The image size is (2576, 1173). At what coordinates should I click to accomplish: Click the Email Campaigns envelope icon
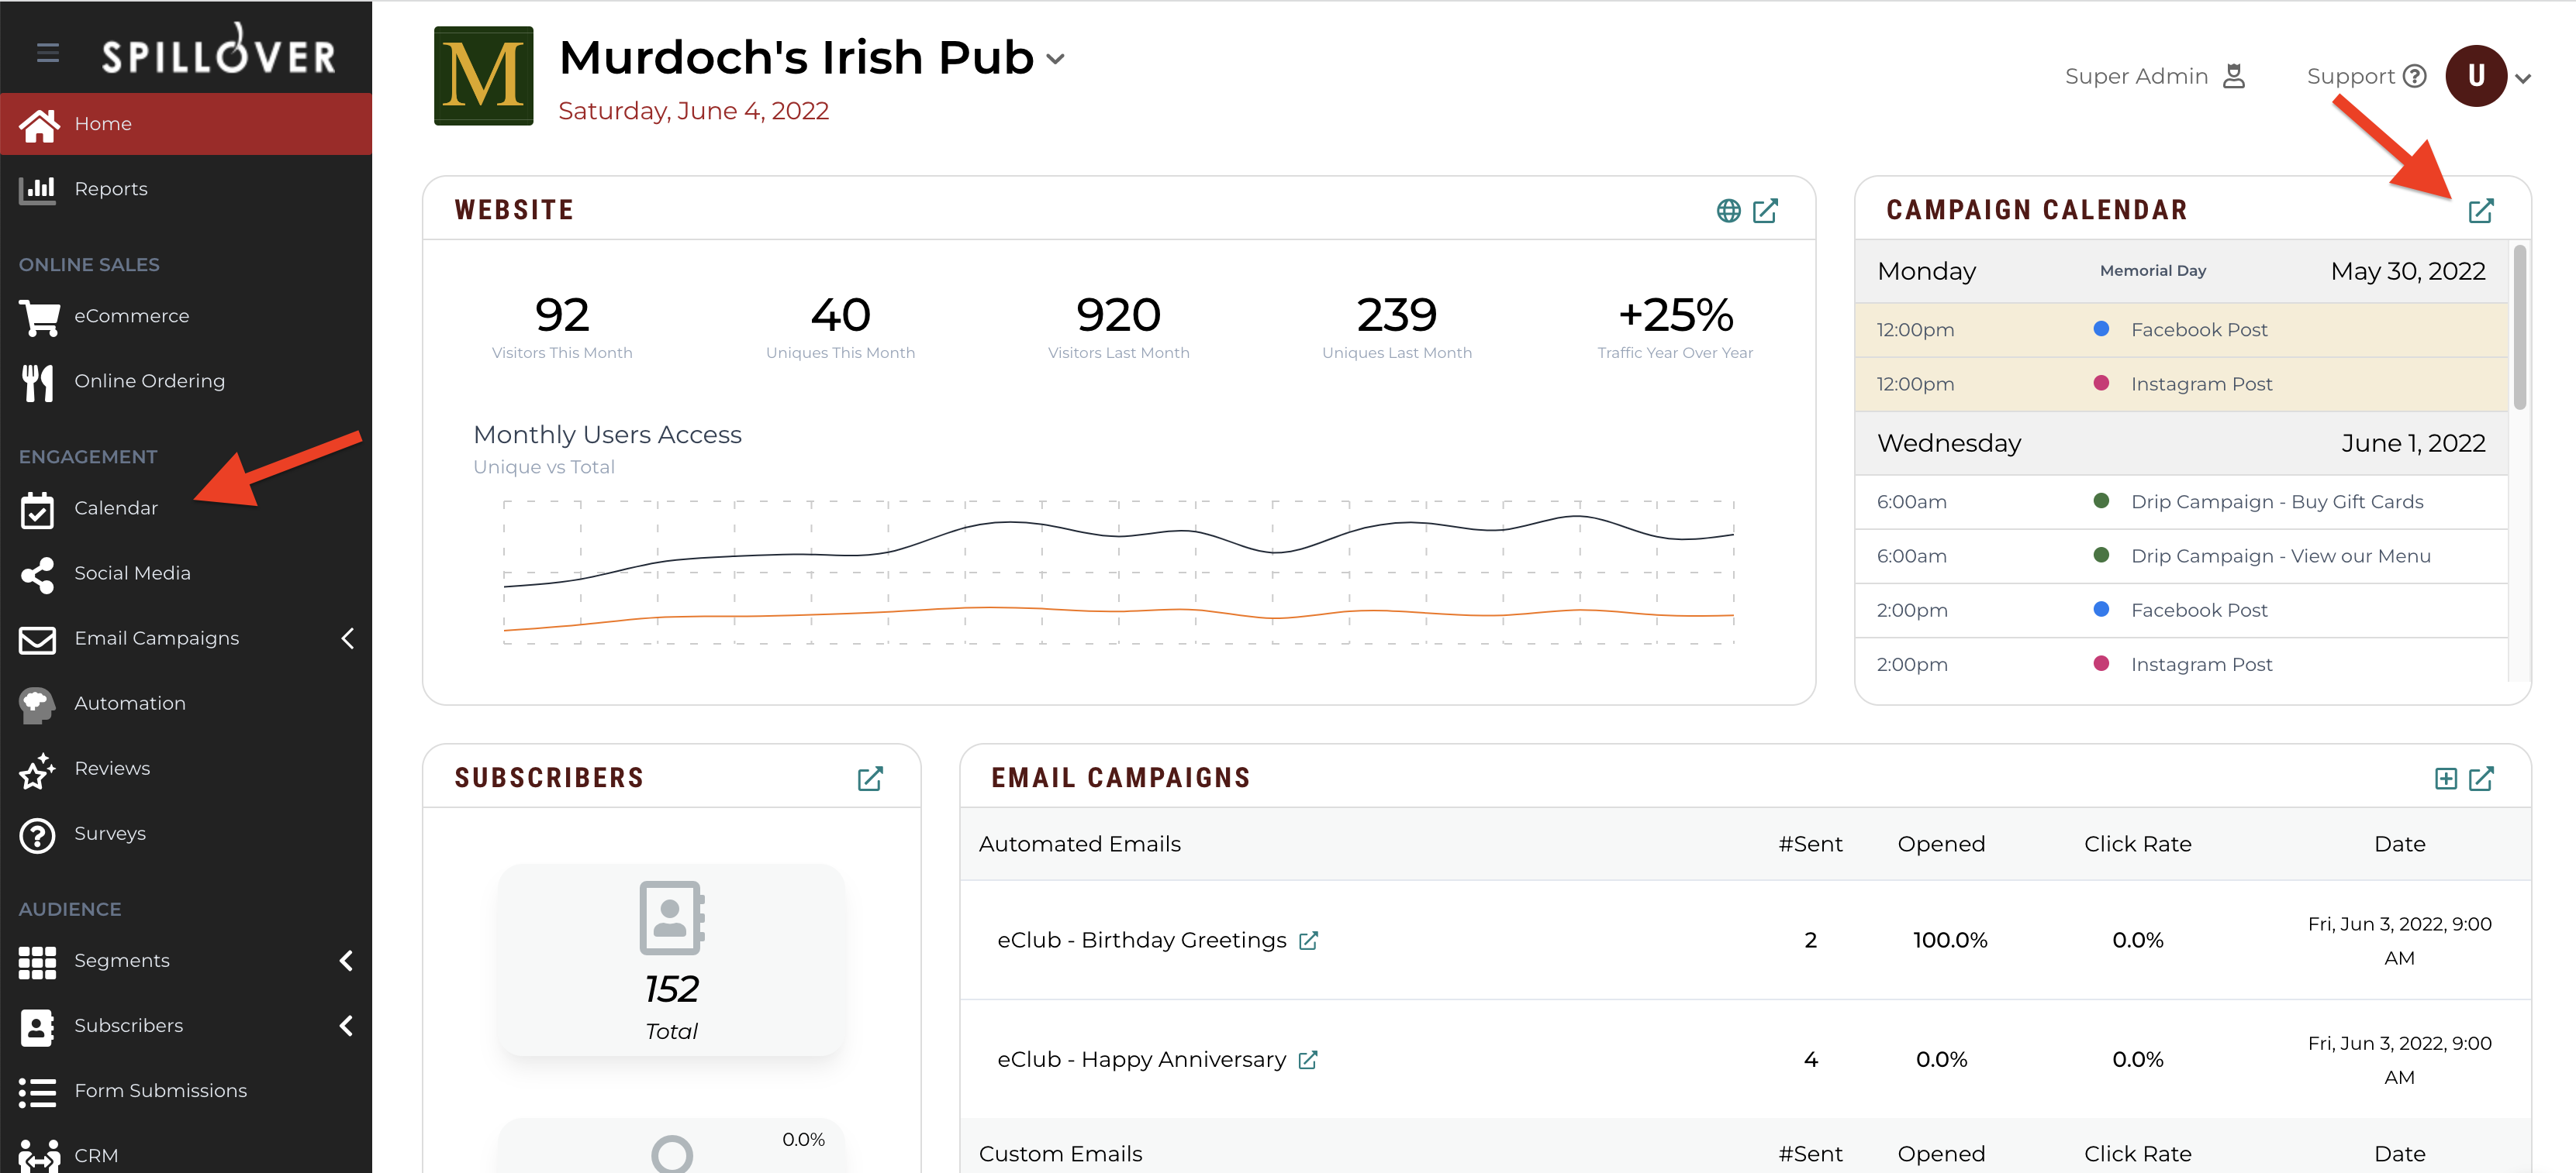point(38,639)
